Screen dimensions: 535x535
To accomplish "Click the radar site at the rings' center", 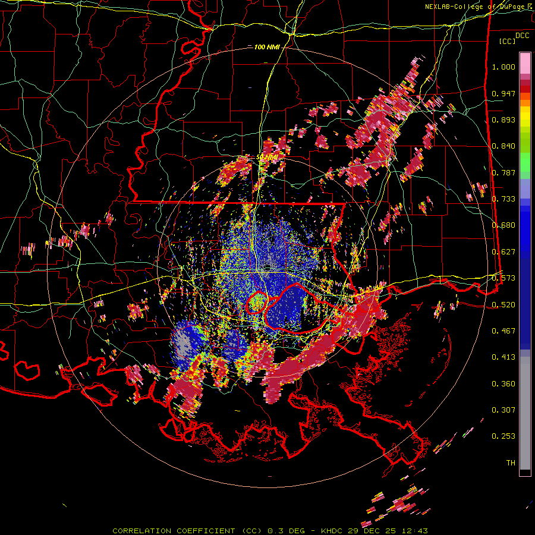I will [267, 267].
